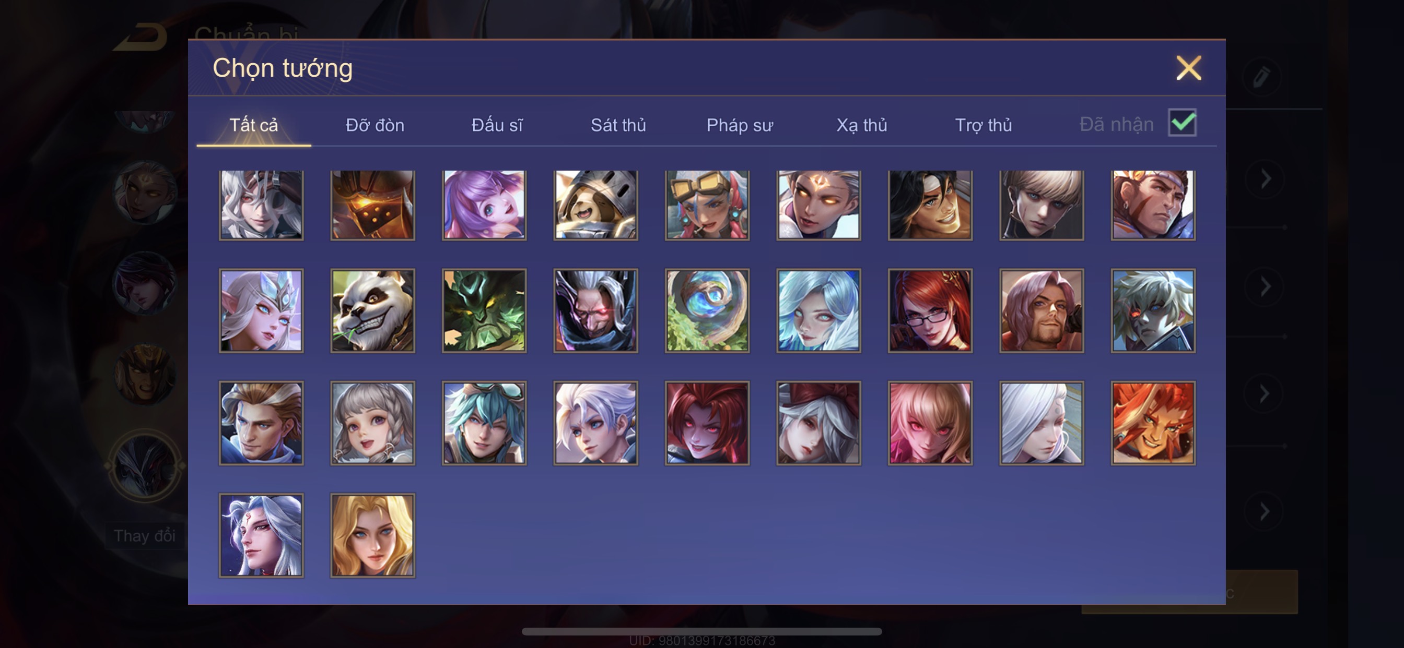
Task: Open the Sát thủ tab
Action: pyautogui.click(x=618, y=125)
